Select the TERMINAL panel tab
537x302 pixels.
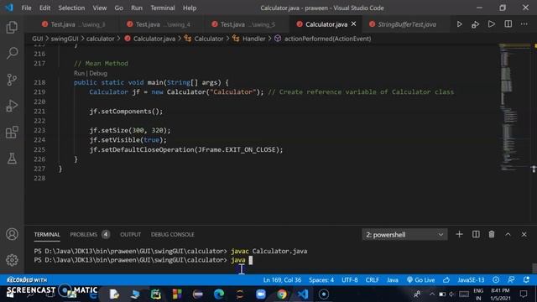coord(47,235)
